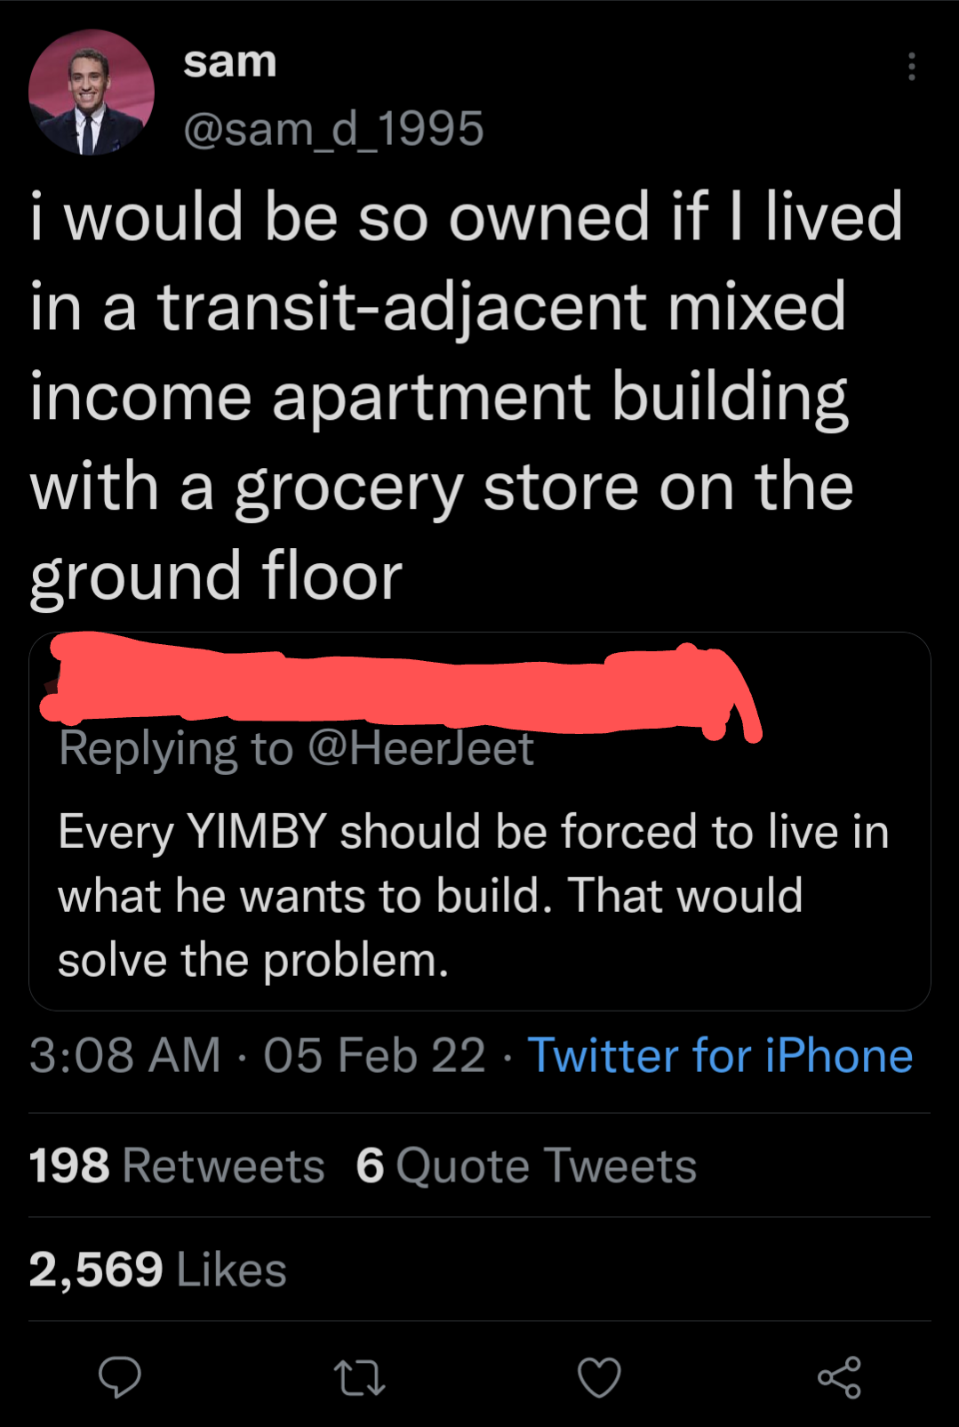Image resolution: width=959 pixels, height=1427 pixels.
Task: Retweet using the retweet arrows icon
Action: click(x=359, y=1376)
